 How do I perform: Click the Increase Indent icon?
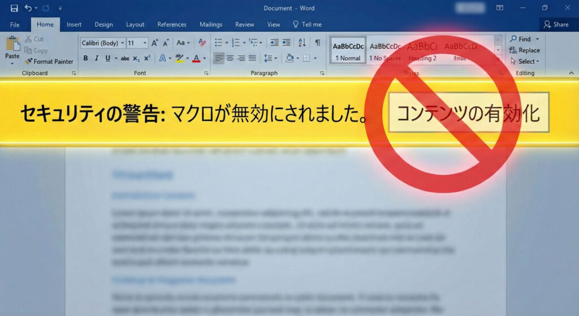(x=287, y=43)
